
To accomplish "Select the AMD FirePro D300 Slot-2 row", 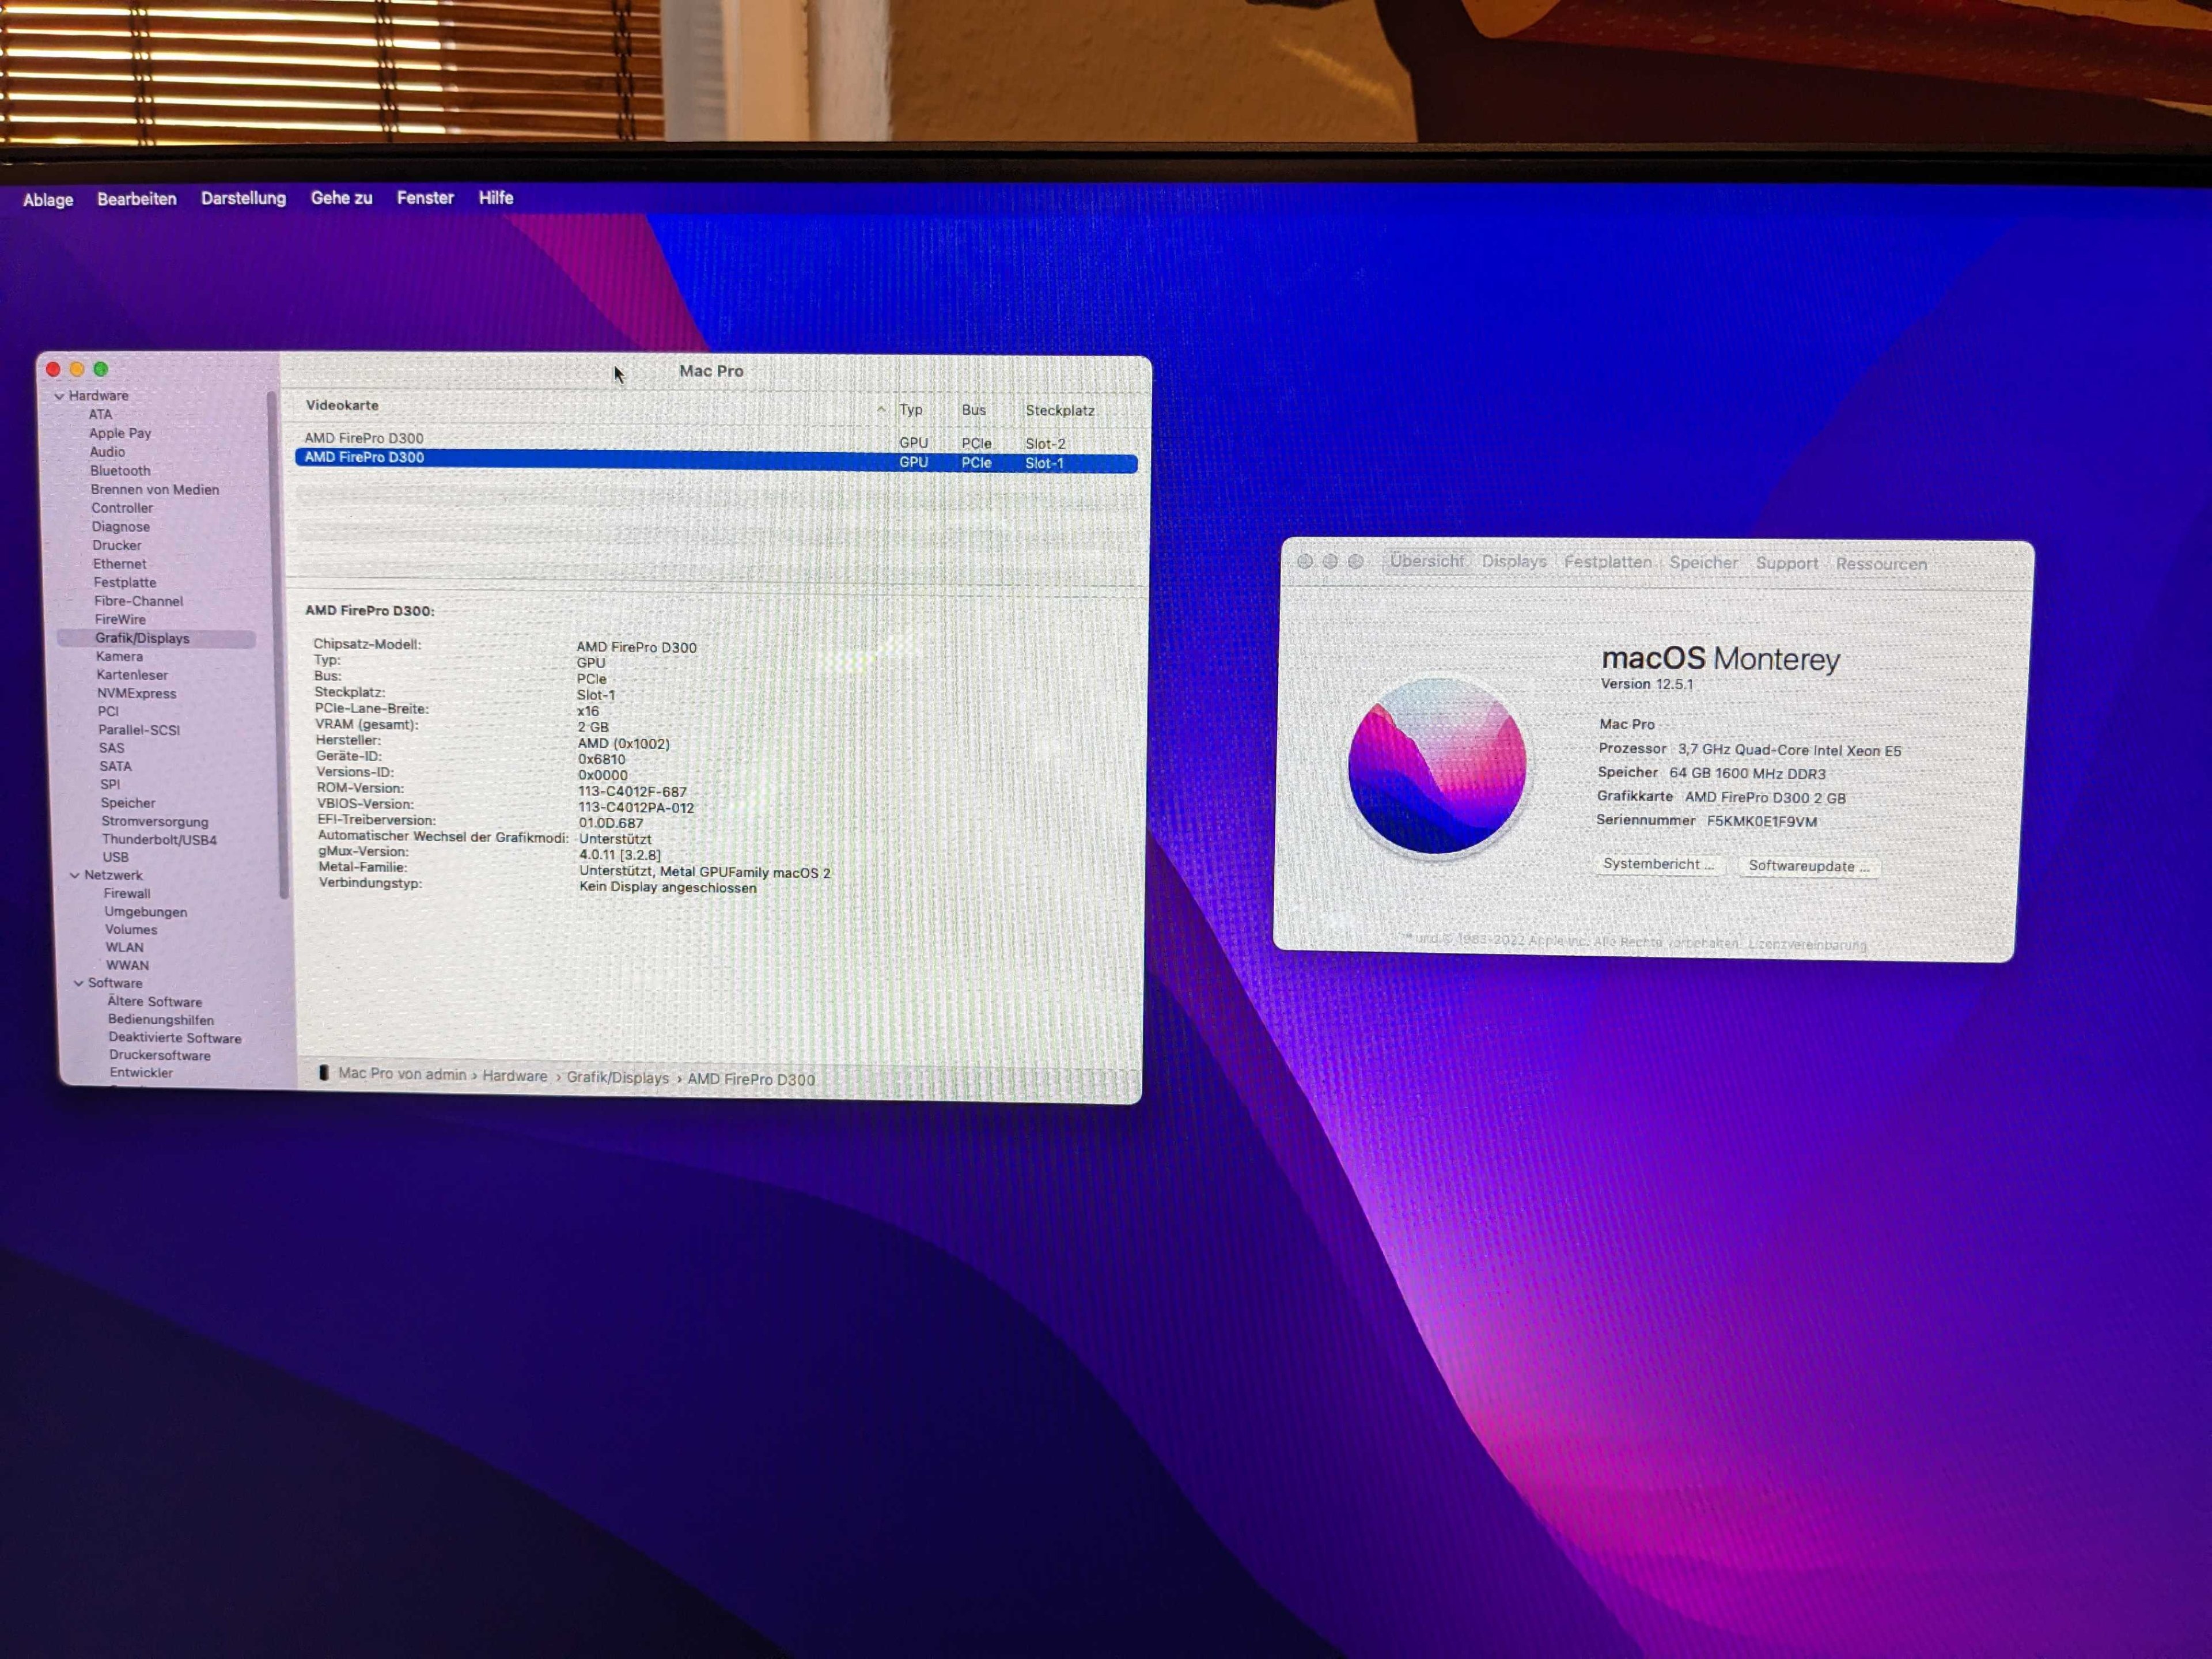I will (x=700, y=439).
